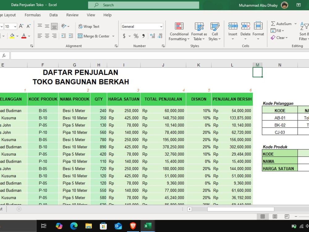
Task: Open Number format dialog launcher
Action: [x=163, y=46]
